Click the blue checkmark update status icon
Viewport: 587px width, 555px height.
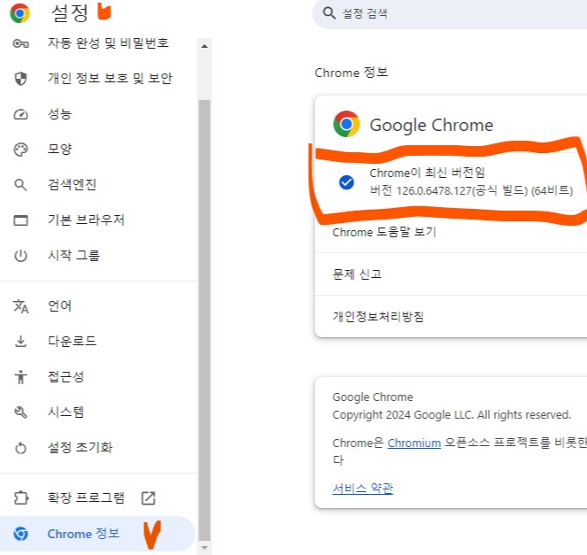click(x=346, y=182)
